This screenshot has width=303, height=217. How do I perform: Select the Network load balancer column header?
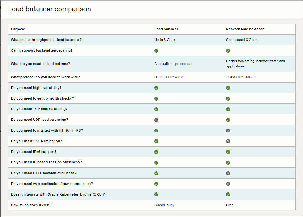click(245, 29)
